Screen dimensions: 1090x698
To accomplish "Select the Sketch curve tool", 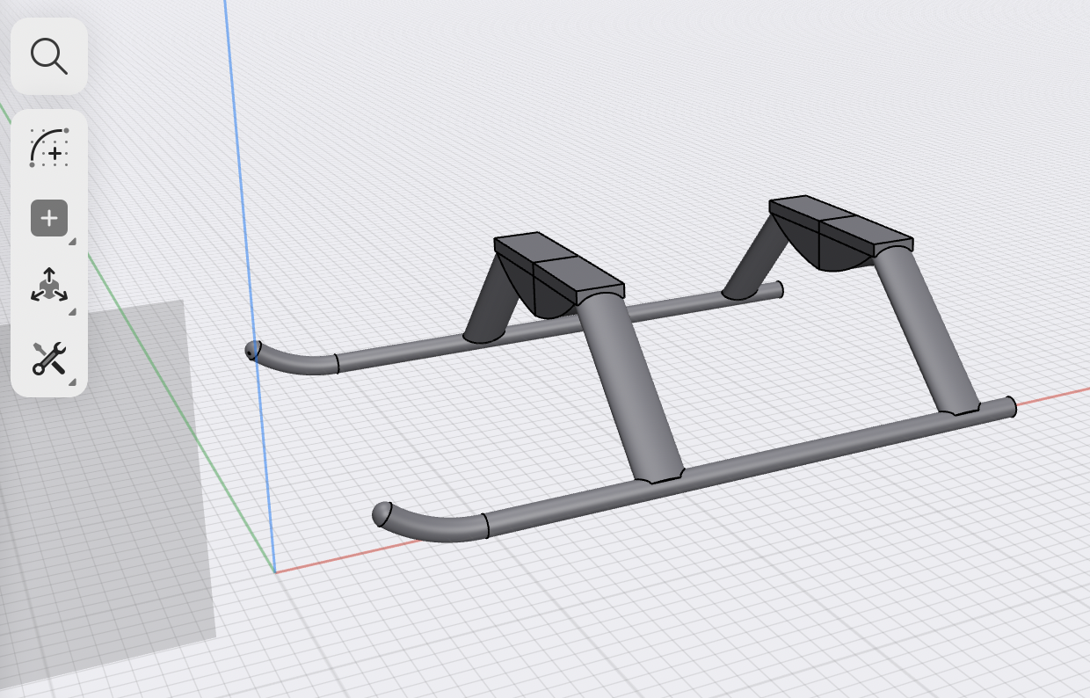I will point(49,147).
